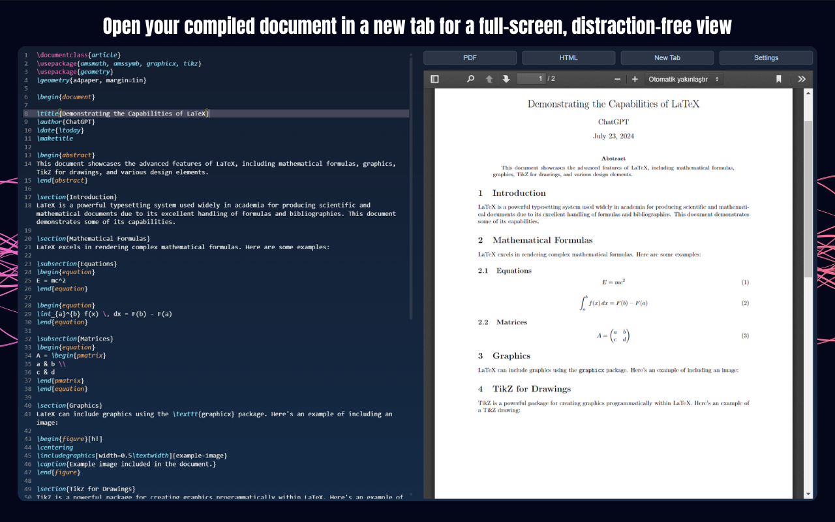This screenshot has height=522, width=835.
Task: Open the PDF tools double-arrow menu
Action: click(x=802, y=79)
